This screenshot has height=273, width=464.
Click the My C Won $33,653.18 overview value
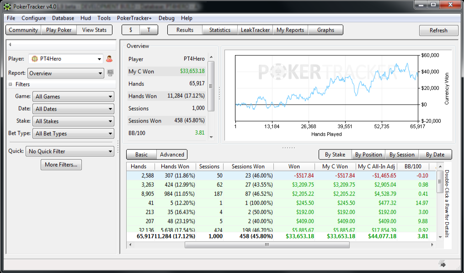point(192,71)
